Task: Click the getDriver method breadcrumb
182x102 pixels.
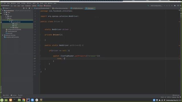Action: point(47,6)
